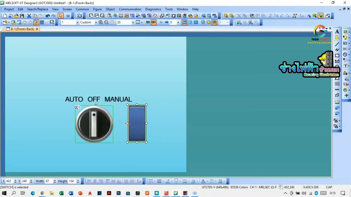Select the rotary selector switch object

[x=94, y=124]
